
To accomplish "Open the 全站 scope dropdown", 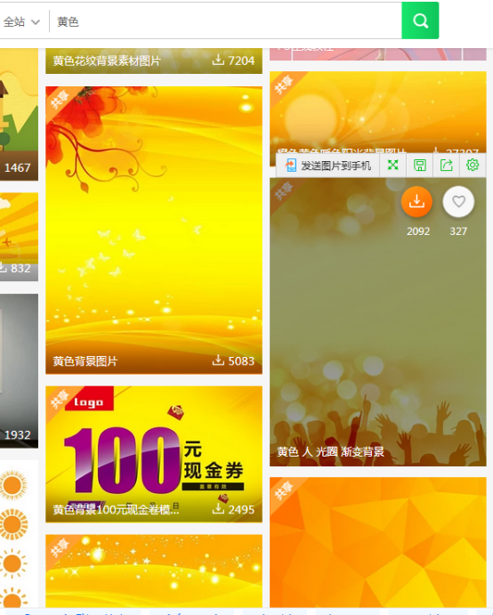I will click(x=21, y=21).
